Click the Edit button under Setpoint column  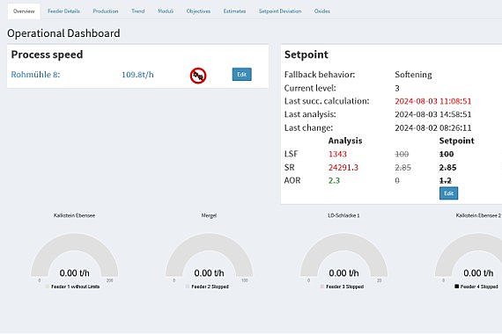pyautogui.click(x=448, y=193)
